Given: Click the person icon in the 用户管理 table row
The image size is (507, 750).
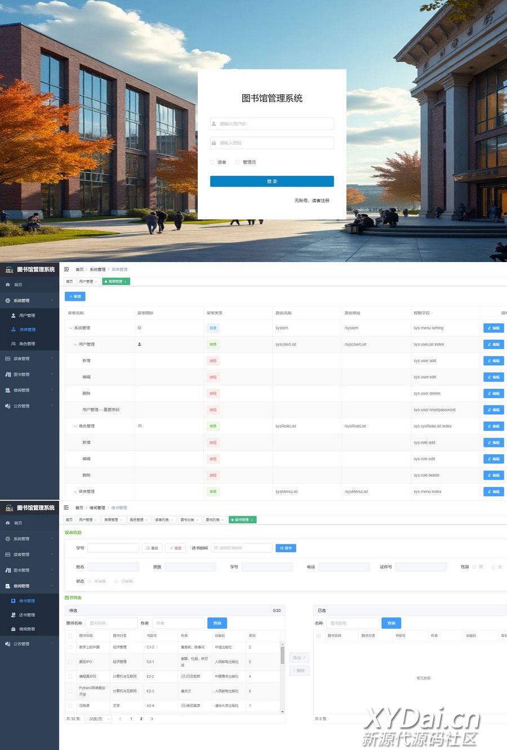Looking at the screenshot, I should pos(140,344).
